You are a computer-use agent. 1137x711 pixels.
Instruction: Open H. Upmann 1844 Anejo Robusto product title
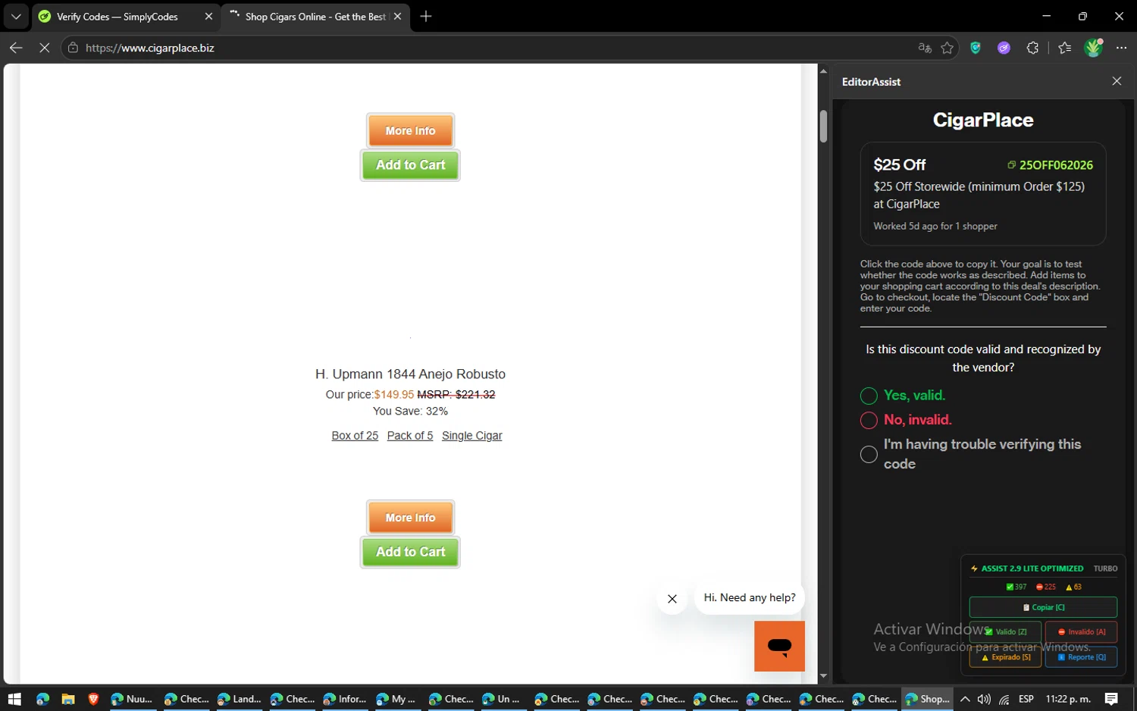[x=410, y=374]
